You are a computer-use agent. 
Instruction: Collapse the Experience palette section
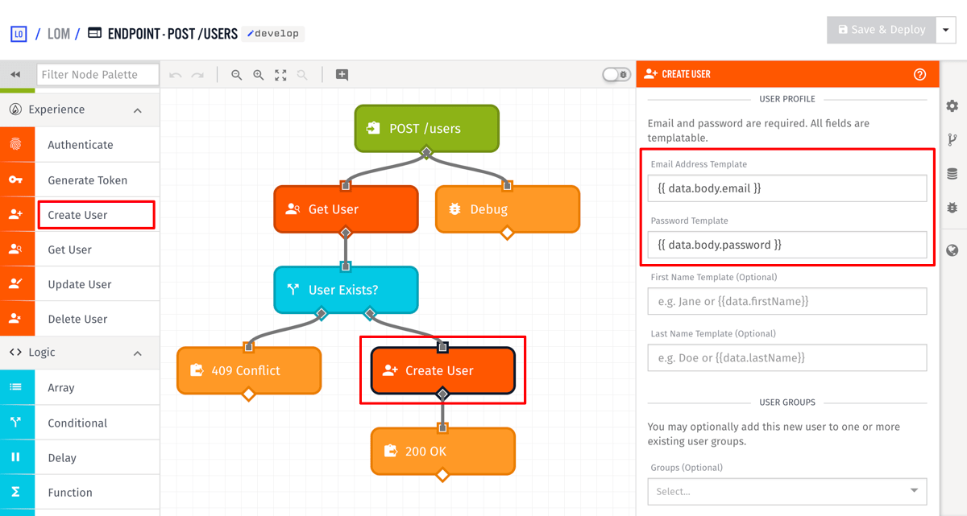click(138, 110)
